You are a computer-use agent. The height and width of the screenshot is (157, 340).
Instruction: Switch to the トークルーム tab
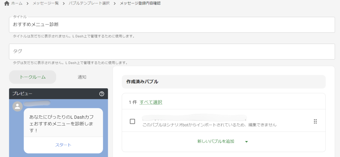point(33,77)
